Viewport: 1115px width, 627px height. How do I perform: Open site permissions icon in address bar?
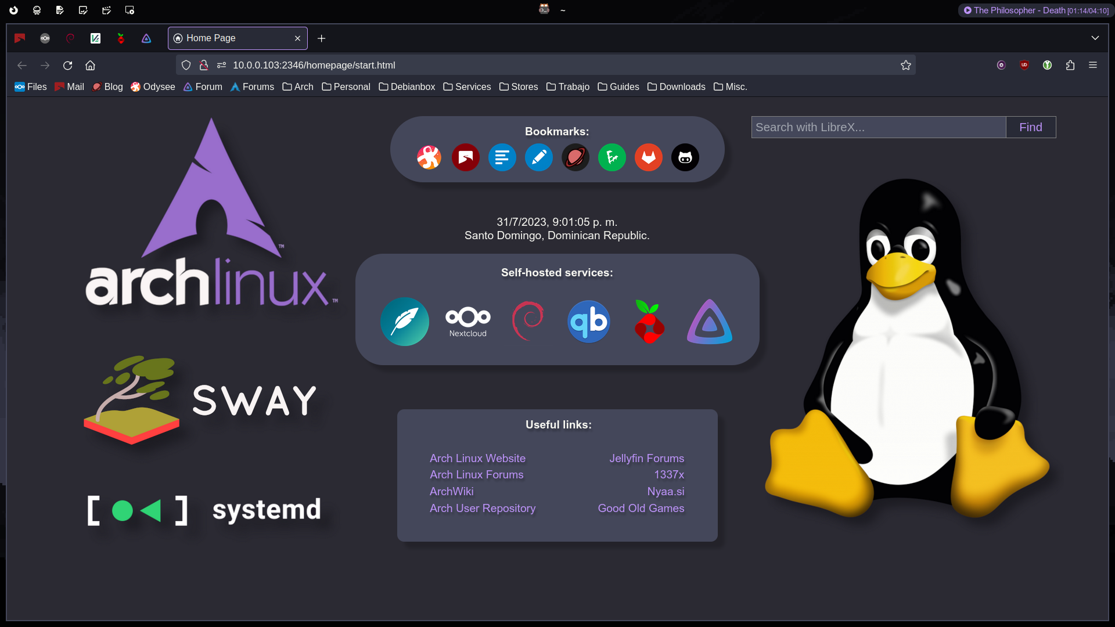(221, 65)
